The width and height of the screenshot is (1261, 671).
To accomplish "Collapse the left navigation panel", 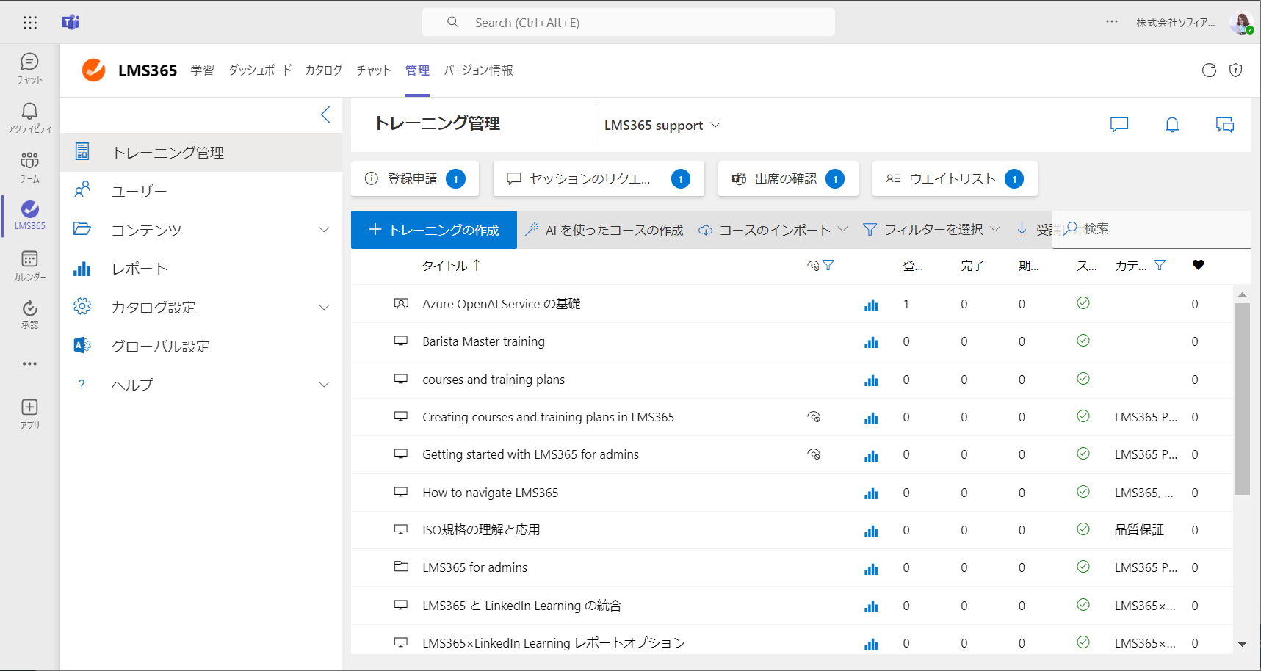I will pyautogui.click(x=325, y=115).
